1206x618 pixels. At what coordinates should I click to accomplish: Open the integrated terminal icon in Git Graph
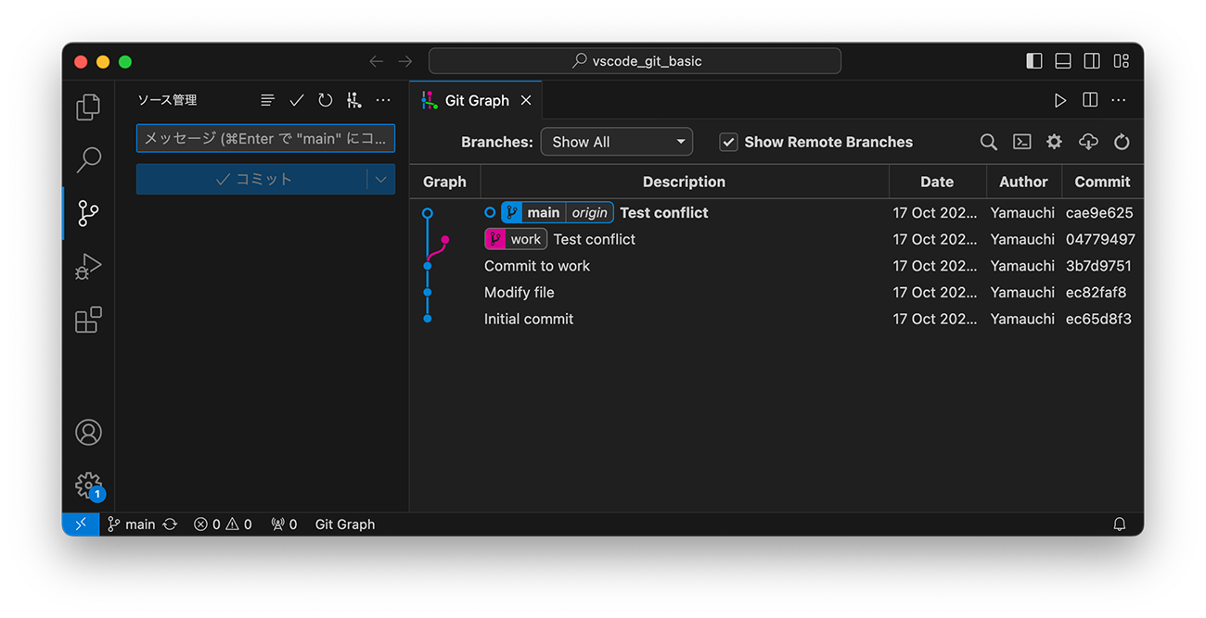tap(1021, 142)
